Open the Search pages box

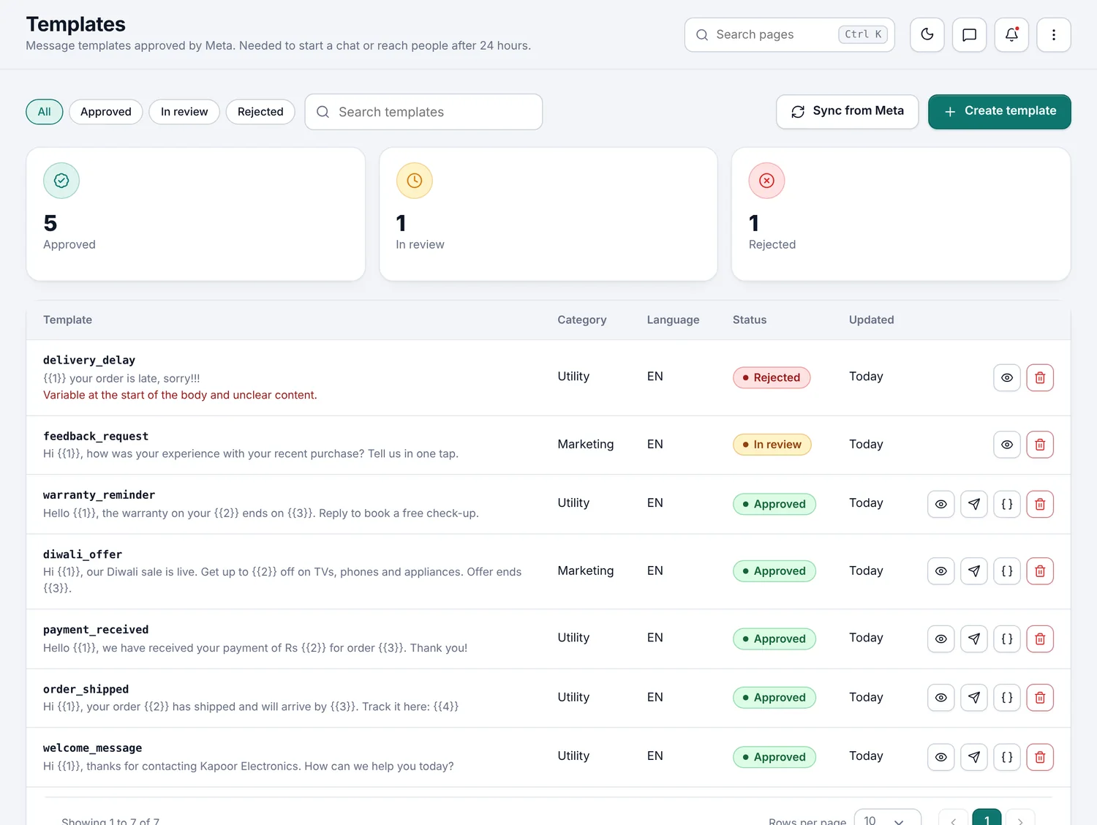point(790,35)
